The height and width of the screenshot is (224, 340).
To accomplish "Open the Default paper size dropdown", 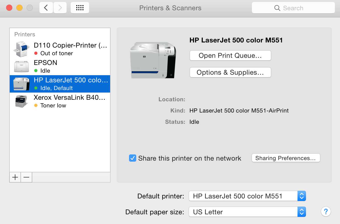I will coord(247,212).
